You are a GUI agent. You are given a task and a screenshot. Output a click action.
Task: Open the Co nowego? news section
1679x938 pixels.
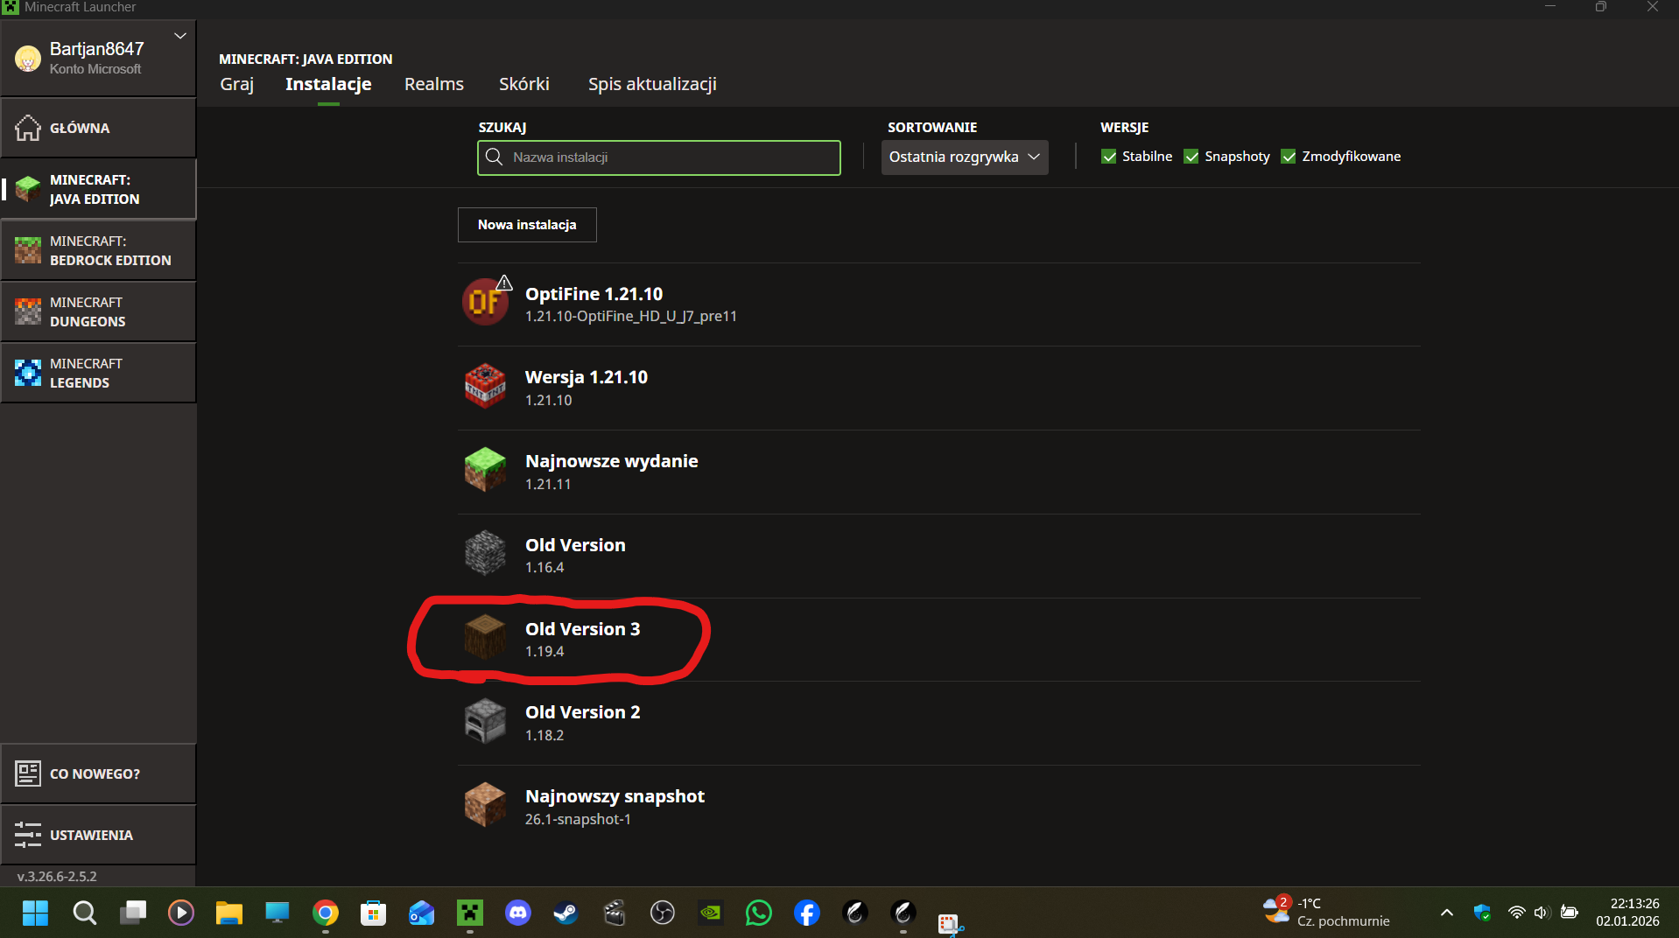coord(98,773)
